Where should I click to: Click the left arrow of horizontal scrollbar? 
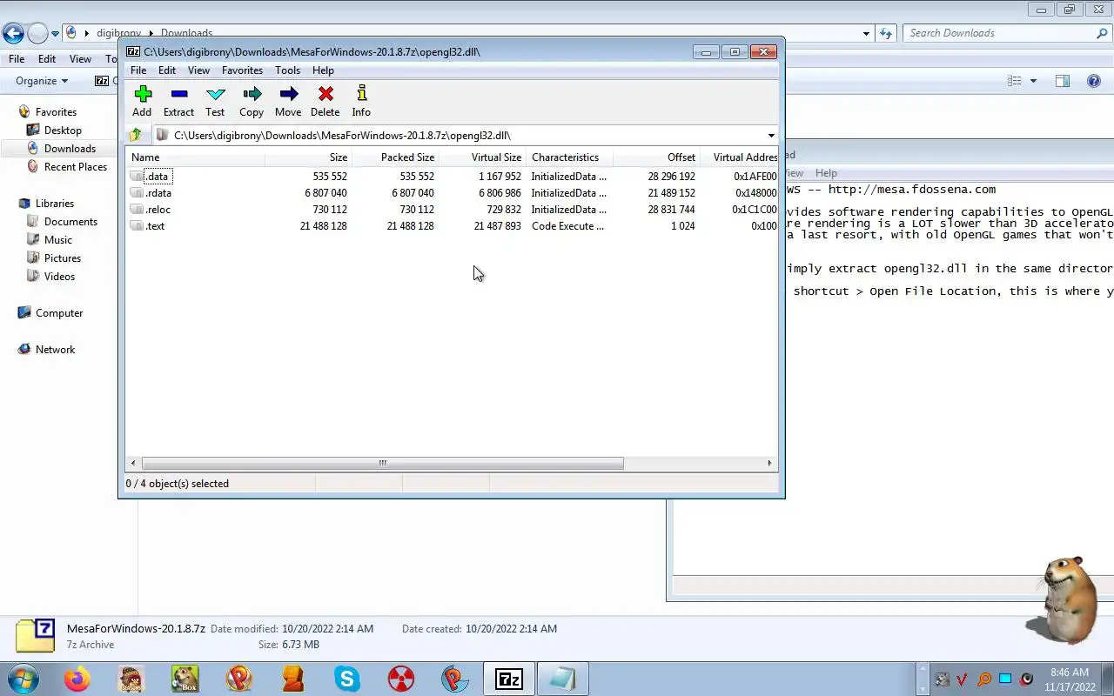click(x=133, y=463)
